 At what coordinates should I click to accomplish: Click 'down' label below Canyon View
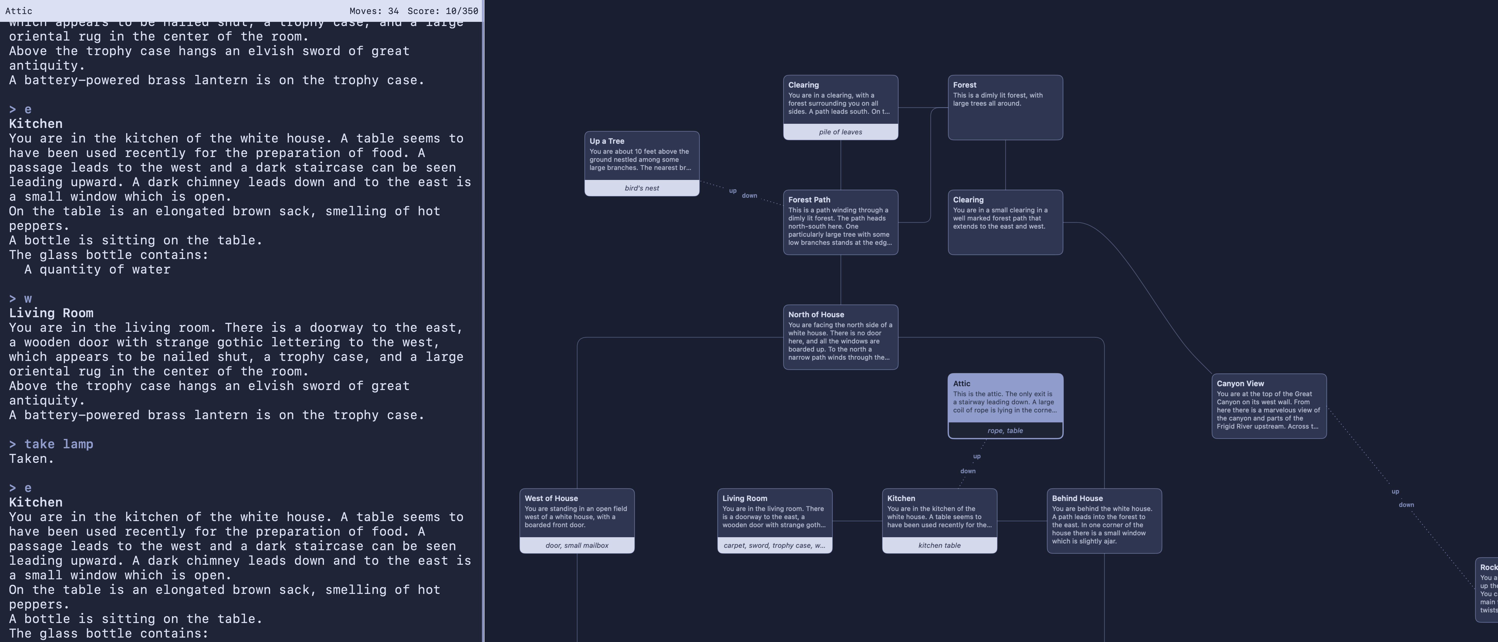[x=1406, y=505]
